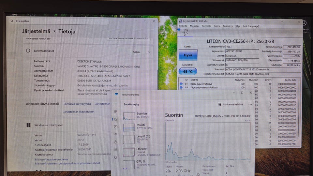
Task: Click the Kopioi button in device specifications
Action: (136, 52)
